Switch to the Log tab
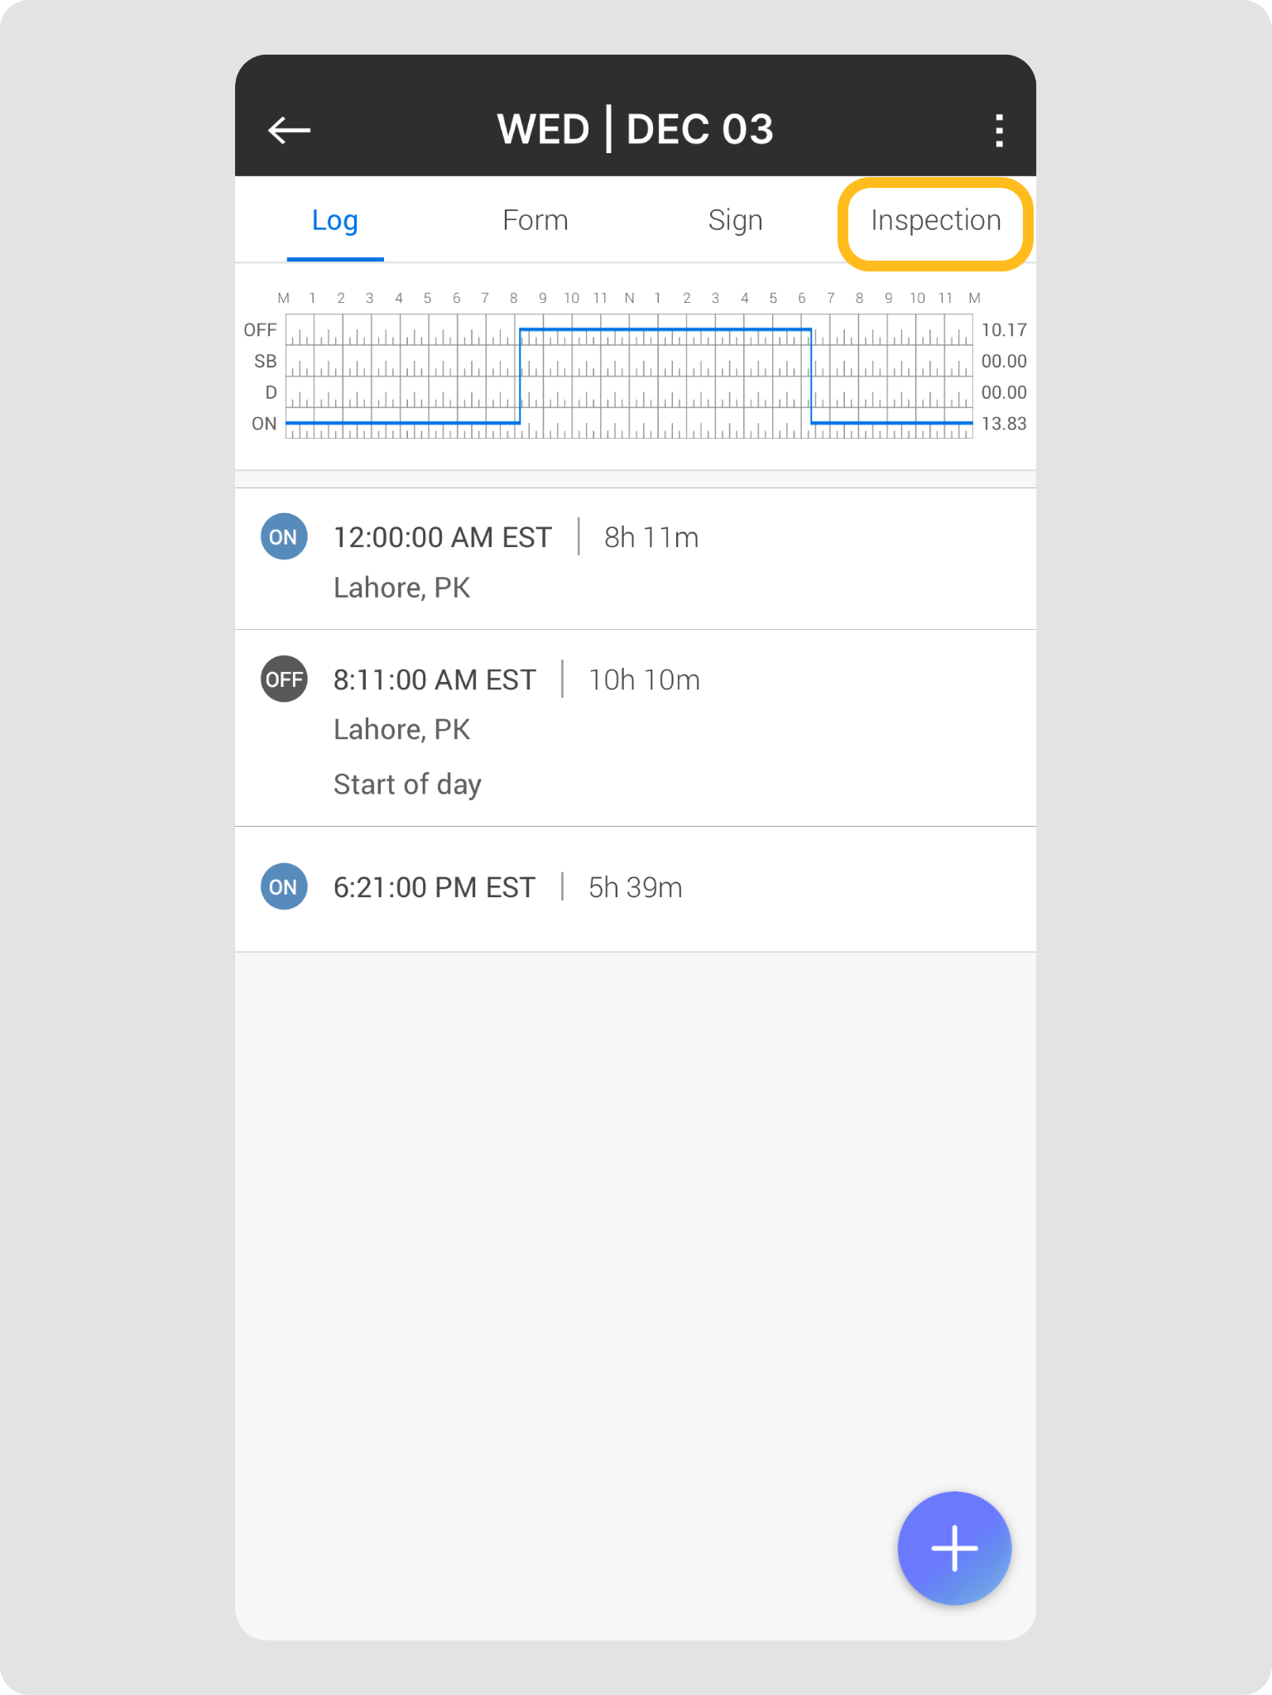The width and height of the screenshot is (1272, 1695). coord(335,220)
